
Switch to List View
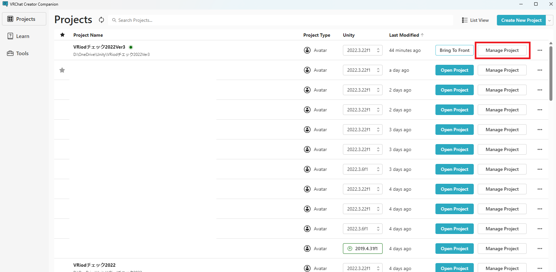click(x=475, y=20)
